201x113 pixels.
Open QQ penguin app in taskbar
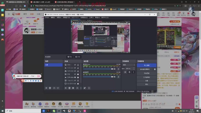click(69, 111)
